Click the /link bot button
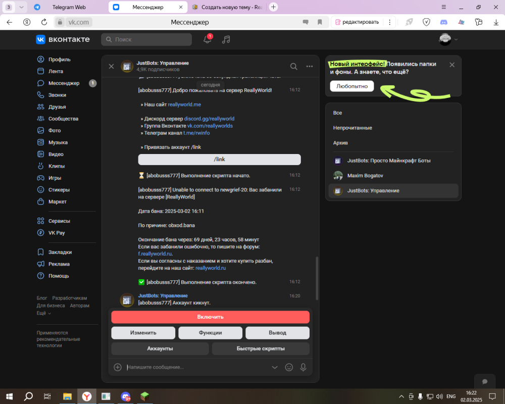This screenshot has width=505, height=404. [x=219, y=160]
